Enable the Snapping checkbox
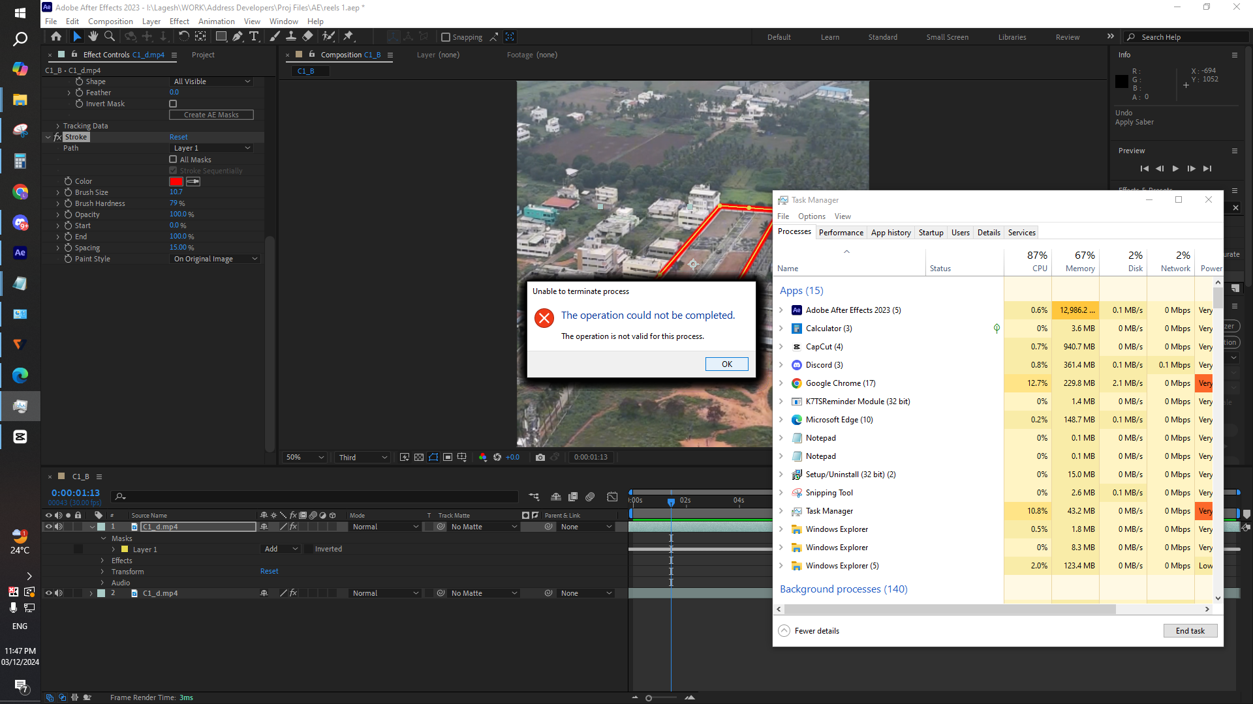This screenshot has width=1253, height=704. pyautogui.click(x=446, y=37)
